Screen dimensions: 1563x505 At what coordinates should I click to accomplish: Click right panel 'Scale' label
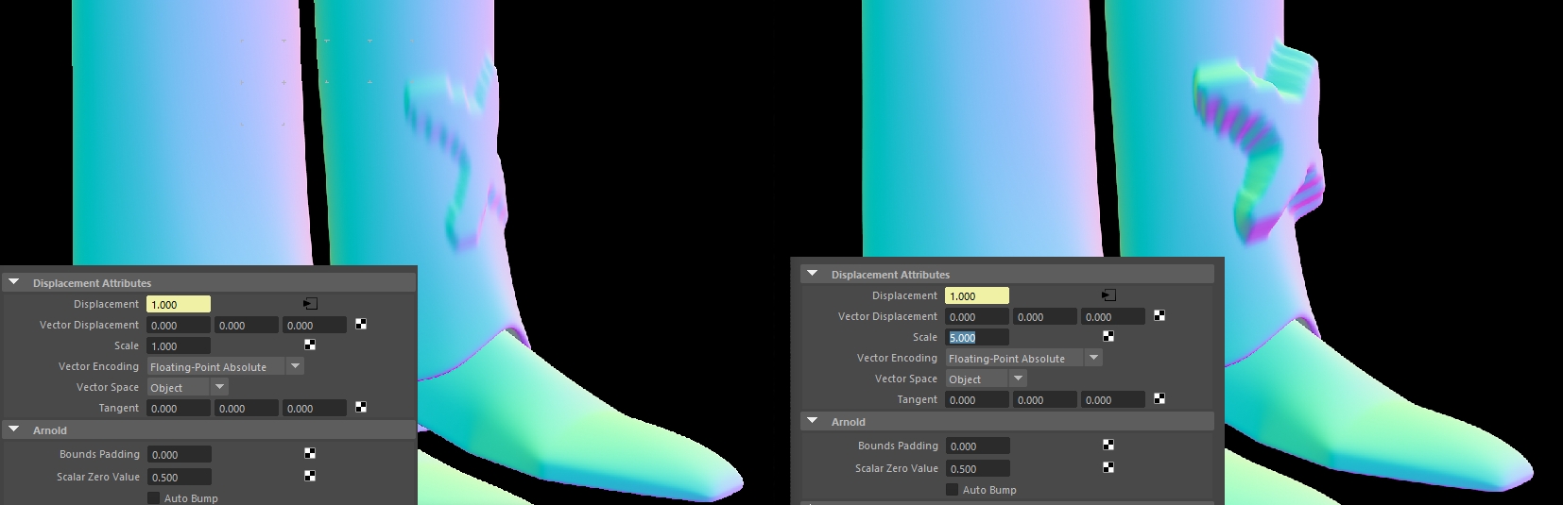[925, 337]
